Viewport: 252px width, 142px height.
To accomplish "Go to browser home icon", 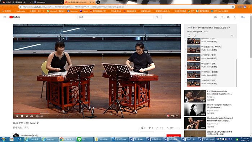I will (15, 7).
